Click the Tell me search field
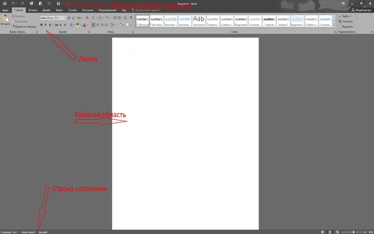 tap(145, 10)
